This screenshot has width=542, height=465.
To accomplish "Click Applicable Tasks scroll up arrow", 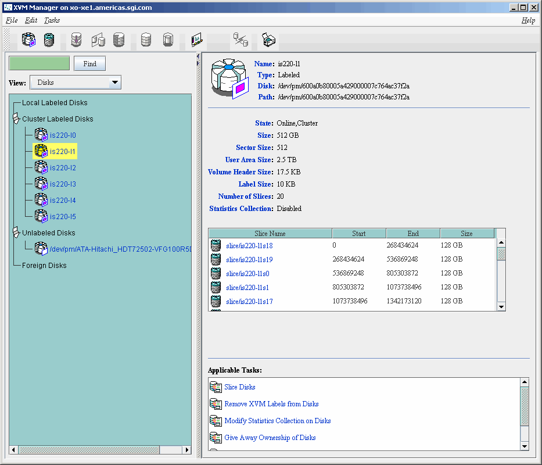I will [x=525, y=382].
